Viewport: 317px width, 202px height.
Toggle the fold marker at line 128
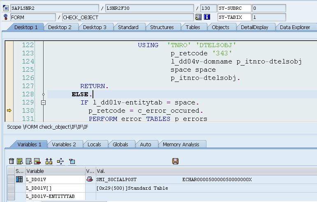point(43,94)
